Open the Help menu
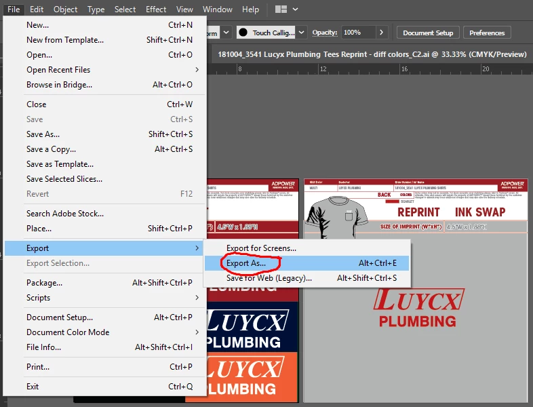The image size is (533, 407). [x=250, y=9]
